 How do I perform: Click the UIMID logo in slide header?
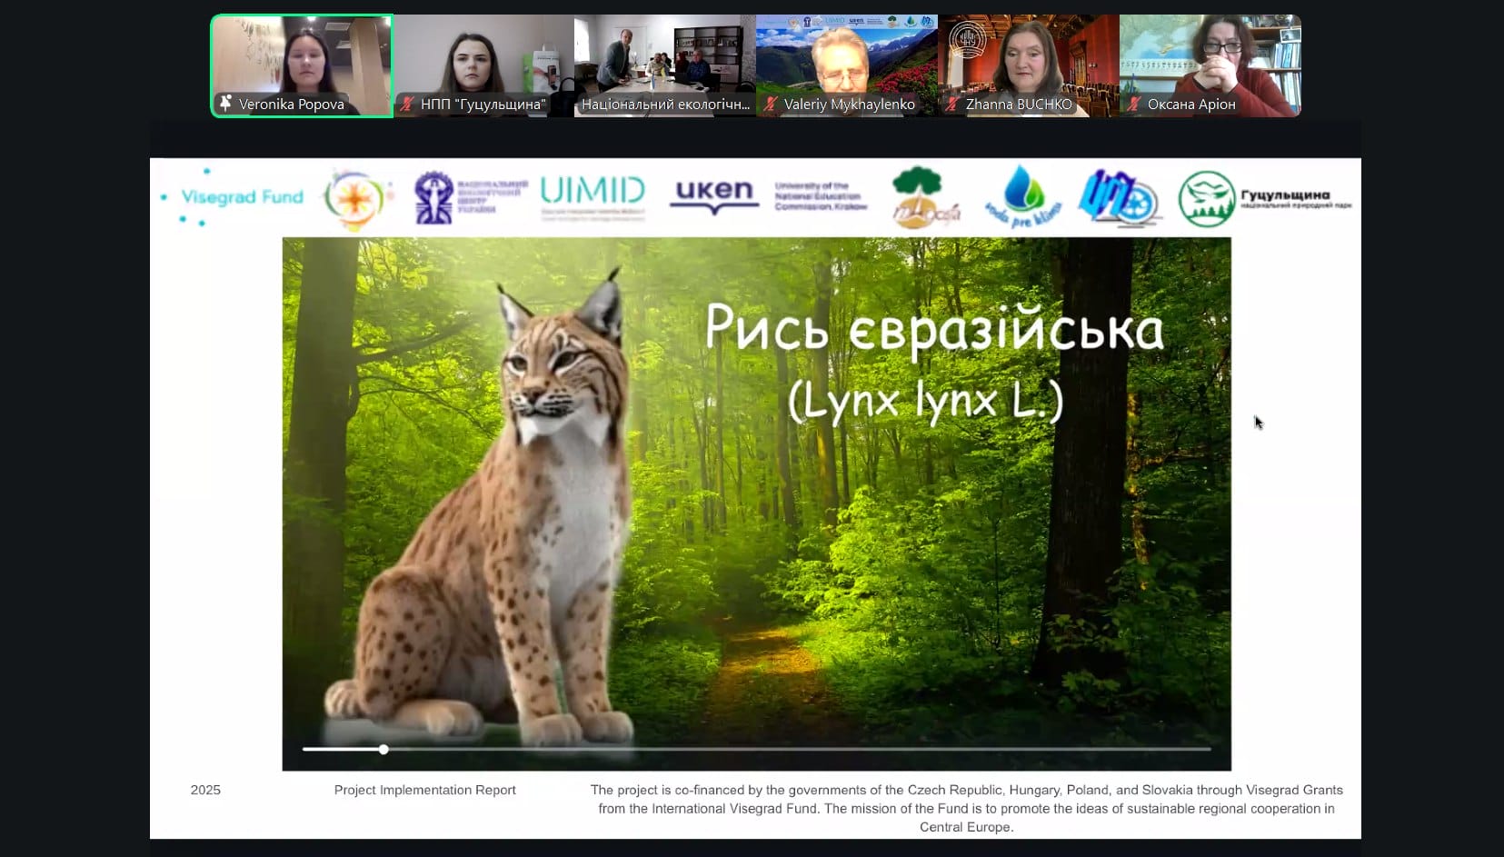tap(593, 195)
